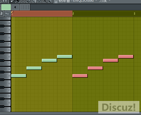Select the pencil draw tool
This screenshot has width=141, height=115.
pos(12,1)
